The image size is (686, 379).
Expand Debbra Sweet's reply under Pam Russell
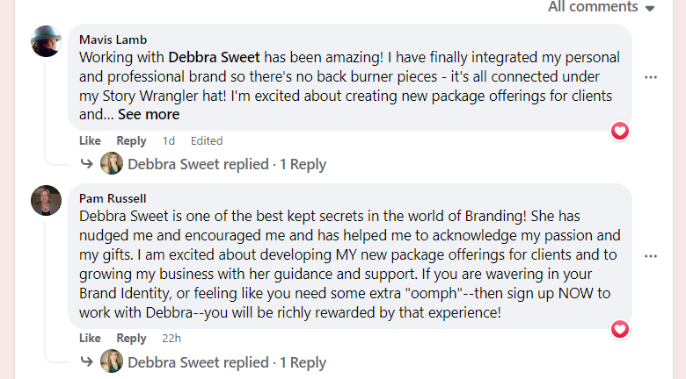(x=226, y=361)
